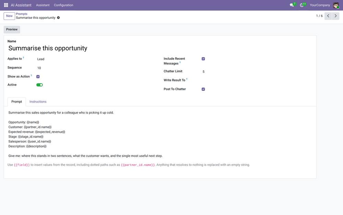This screenshot has width=343, height=215.
Task: Open the activities clock icon
Action: [x=301, y=5]
